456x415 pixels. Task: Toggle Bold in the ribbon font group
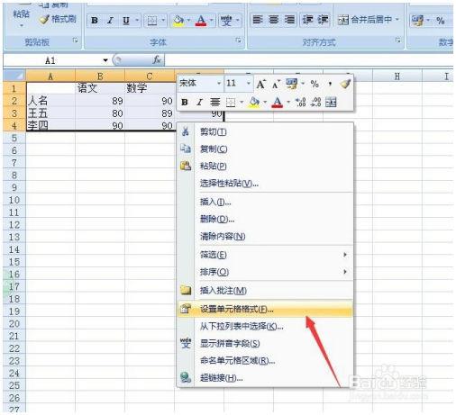tap(95, 21)
